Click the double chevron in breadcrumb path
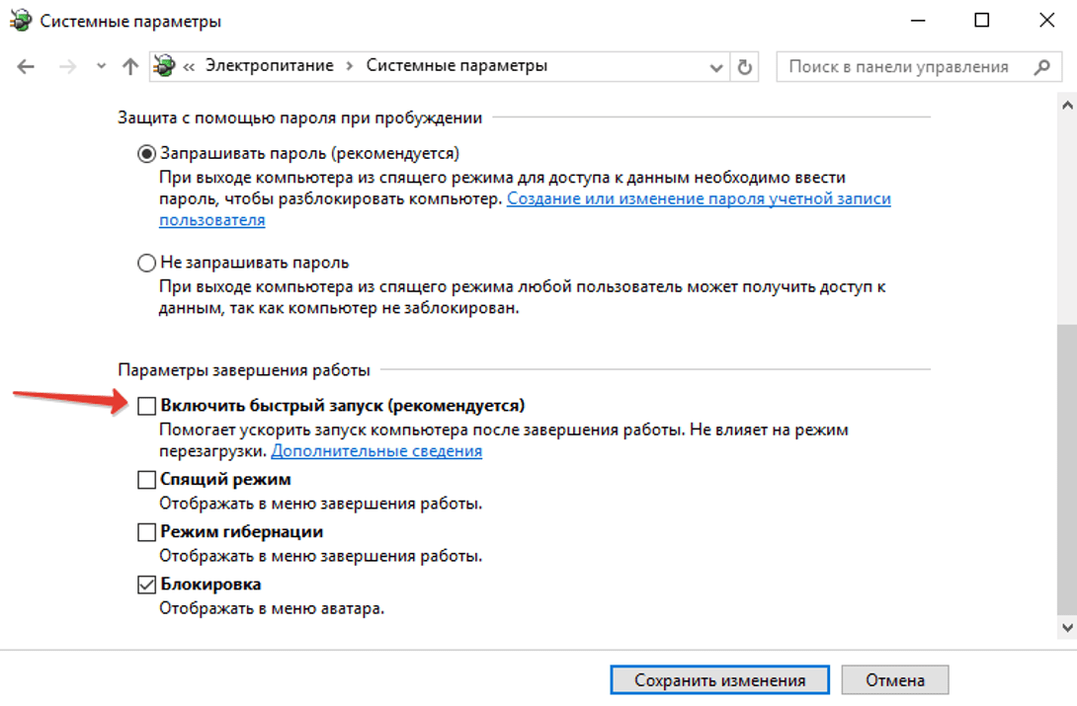The height and width of the screenshot is (706, 1077). pyautogui.click(x=189, y=66)
